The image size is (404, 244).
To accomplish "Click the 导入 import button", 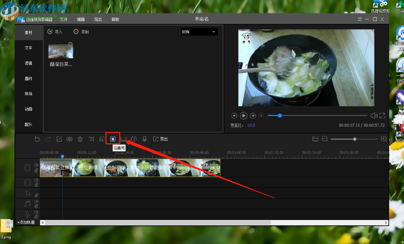I will [x=55, y=32].
